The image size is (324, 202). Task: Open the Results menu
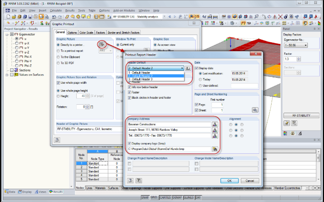pyautogui.click(x=70, y=10)
